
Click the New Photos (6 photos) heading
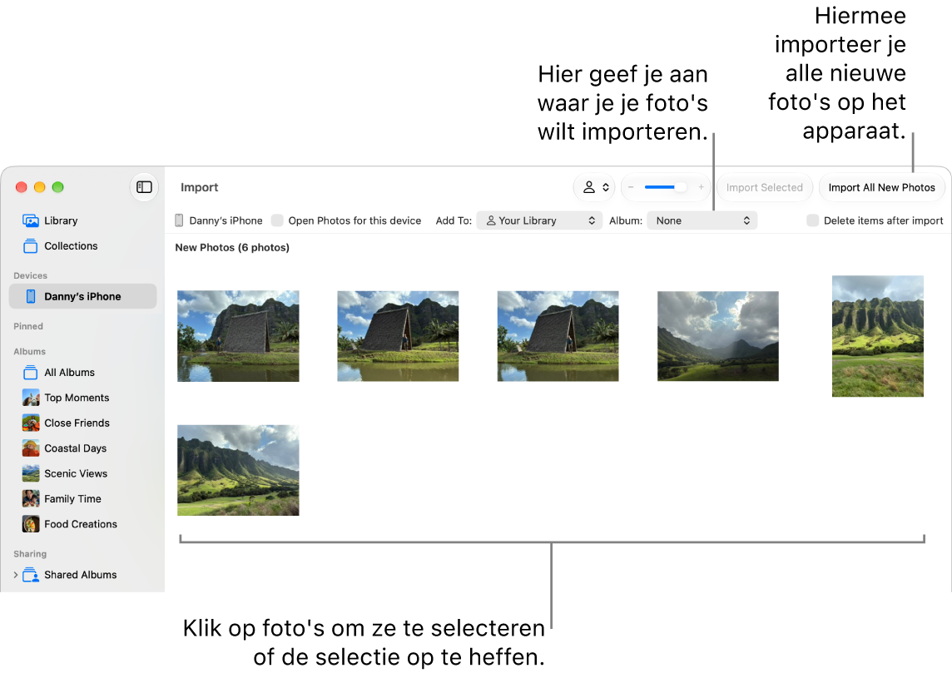tap(232, 248)
